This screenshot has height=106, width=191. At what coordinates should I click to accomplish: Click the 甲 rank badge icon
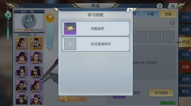50,18
